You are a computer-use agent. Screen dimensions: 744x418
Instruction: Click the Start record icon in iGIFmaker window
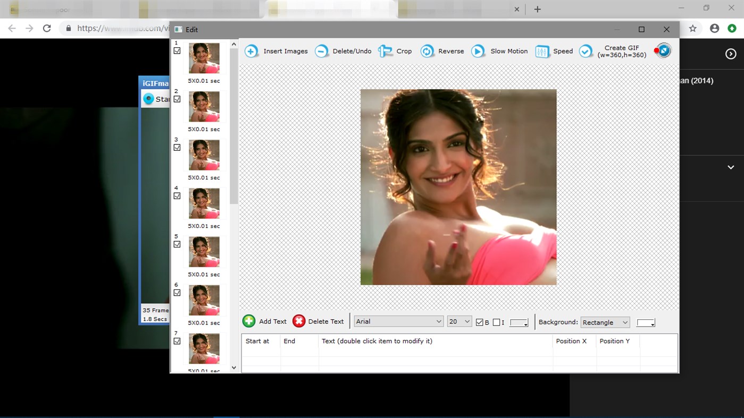pos(148,99)
